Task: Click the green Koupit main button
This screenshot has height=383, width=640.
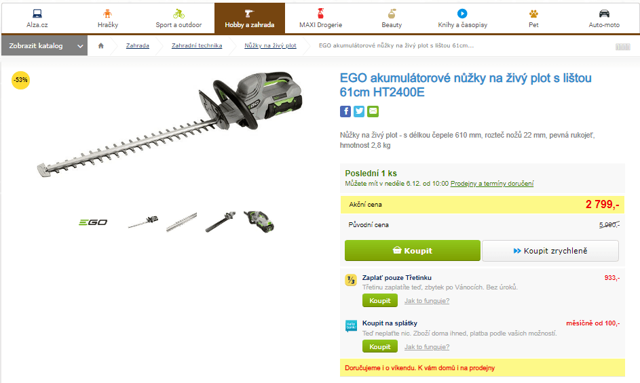Action: click(412, 250)
